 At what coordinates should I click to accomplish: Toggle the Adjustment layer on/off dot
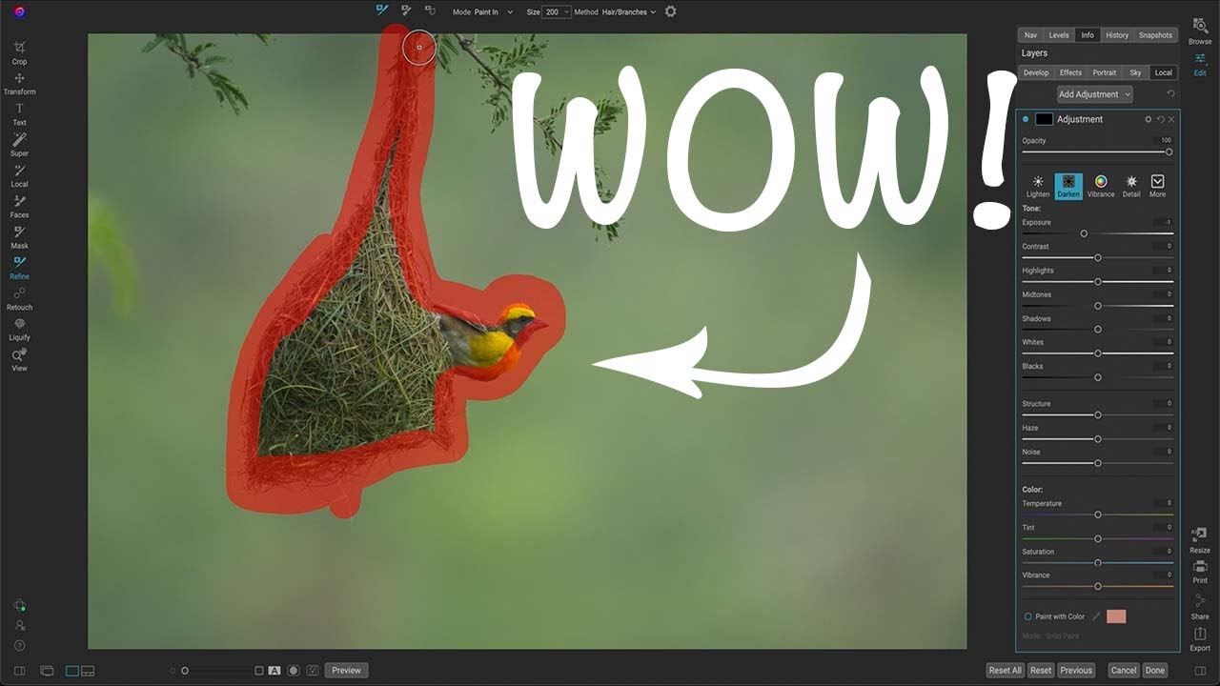coord(1026,119)
